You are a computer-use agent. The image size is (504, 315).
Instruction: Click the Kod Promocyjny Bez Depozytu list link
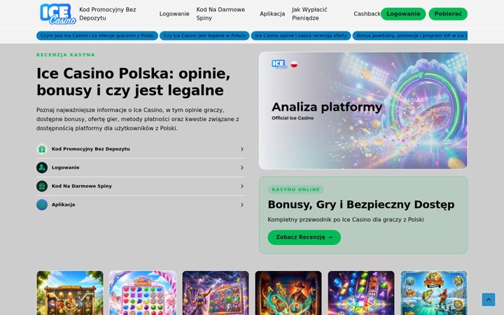pos(141,149)
